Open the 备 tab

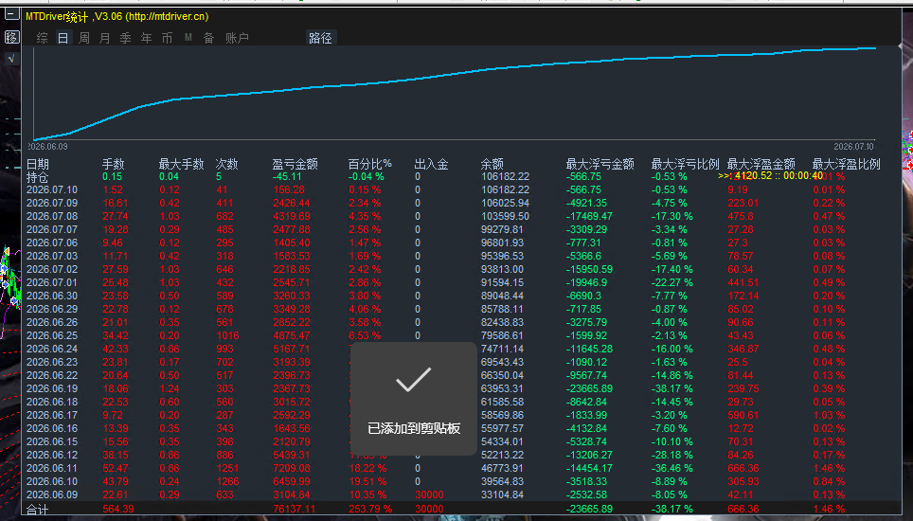click(209, 38)
